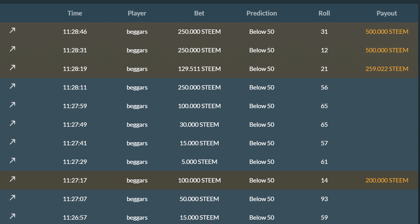The height and width of the screenshot is (224, 420).
Task: Click arrow icon for 11:28:11 bet
Action: tap(12, 86)
